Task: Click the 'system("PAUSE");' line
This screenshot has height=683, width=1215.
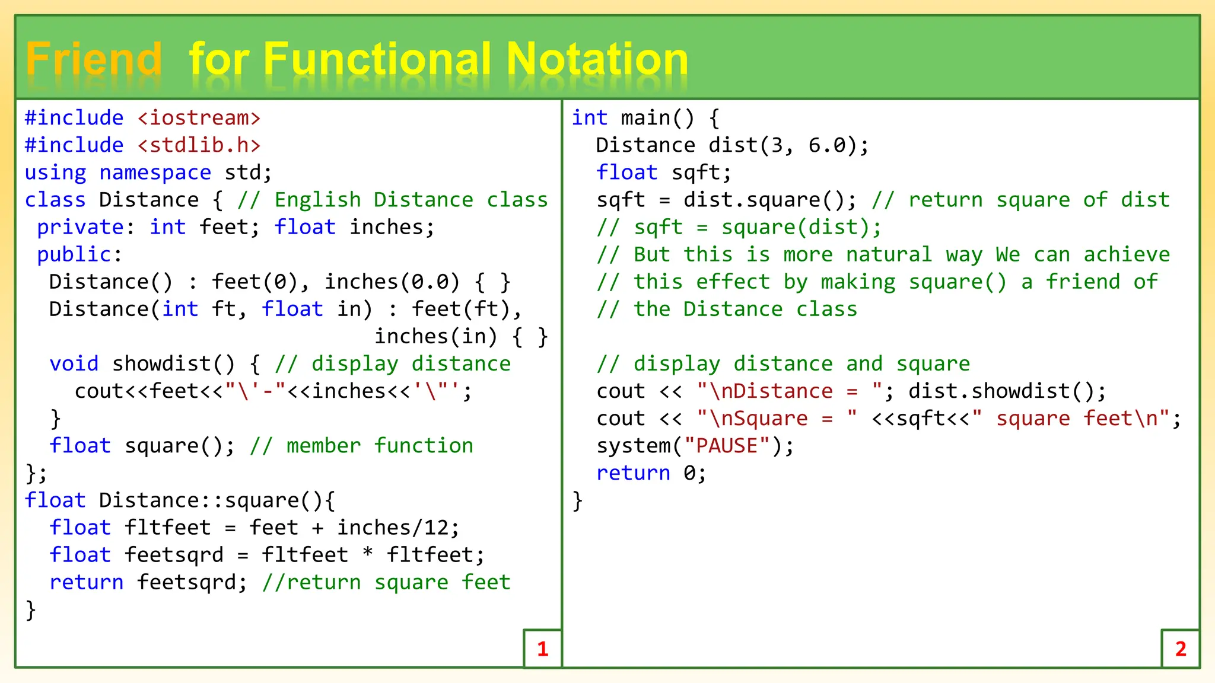Action: (x=695, y=445)
